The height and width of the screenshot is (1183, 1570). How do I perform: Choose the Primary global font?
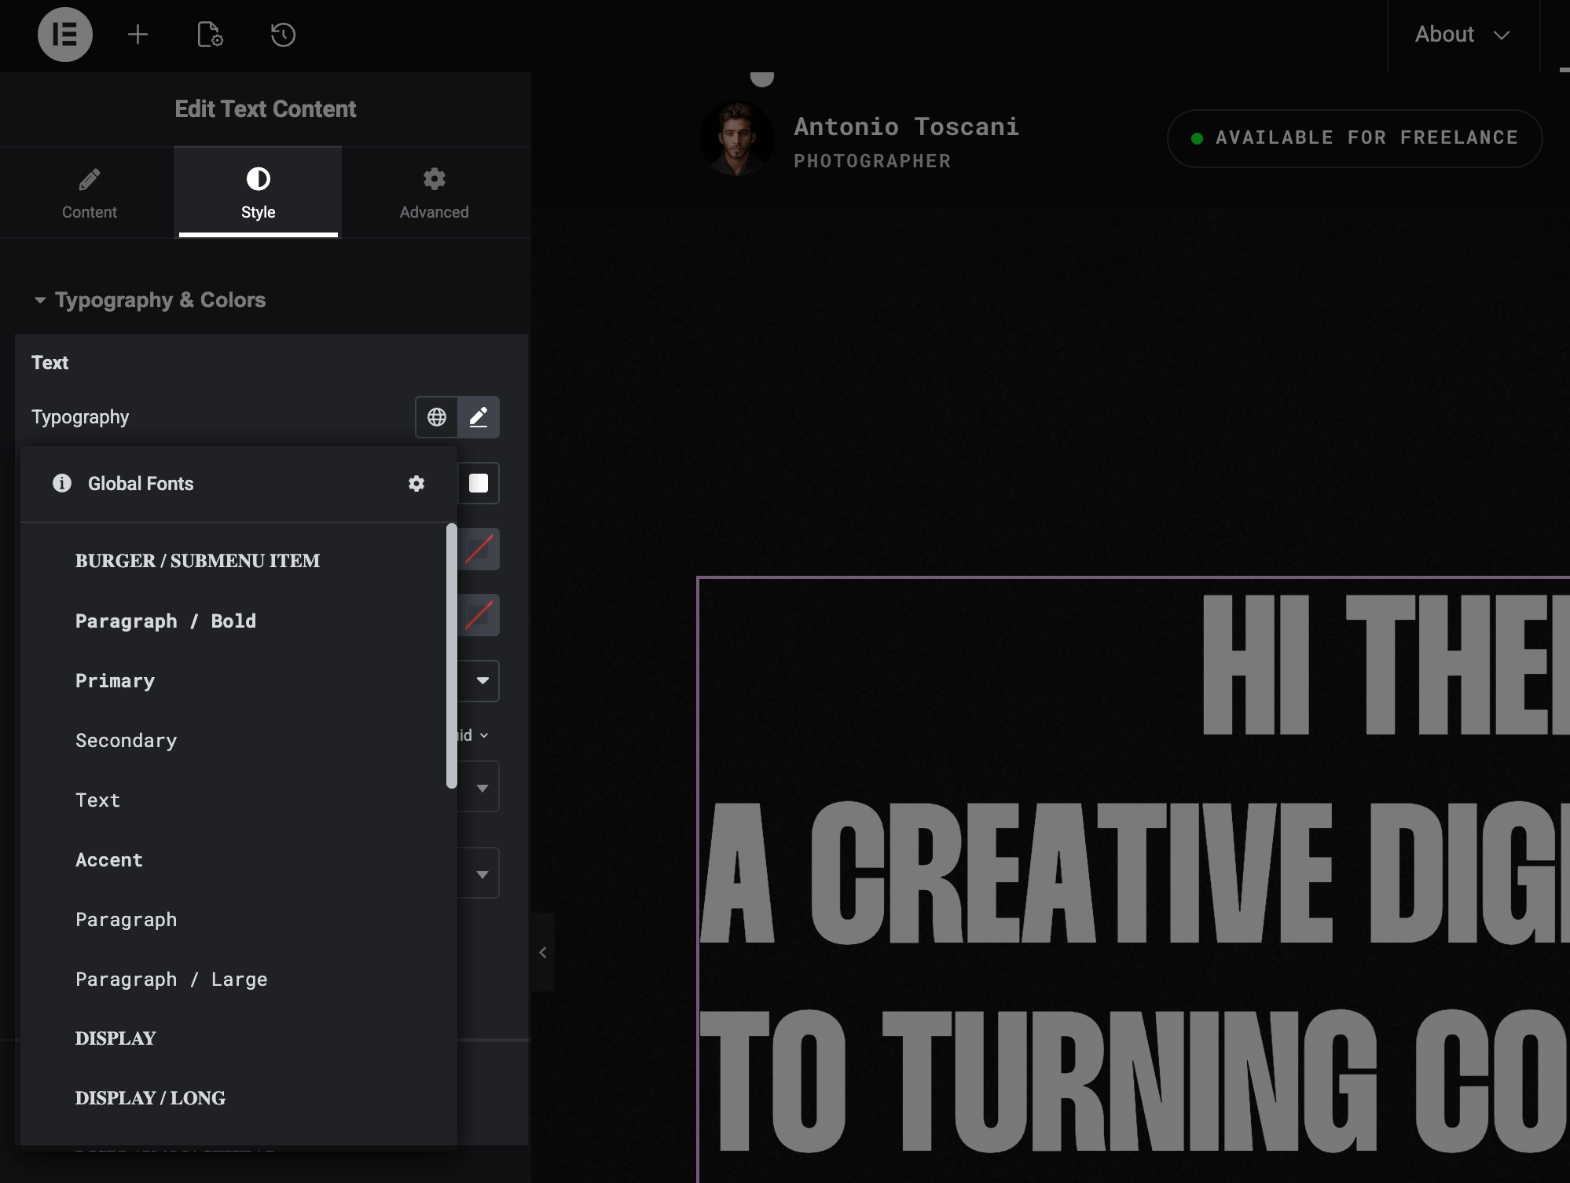115,681
